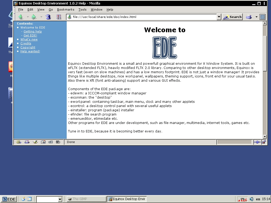This screenshot has width=271, height=203.
Task: Click 'Welcome to EDE' in Contents
Action: (33, 27)
